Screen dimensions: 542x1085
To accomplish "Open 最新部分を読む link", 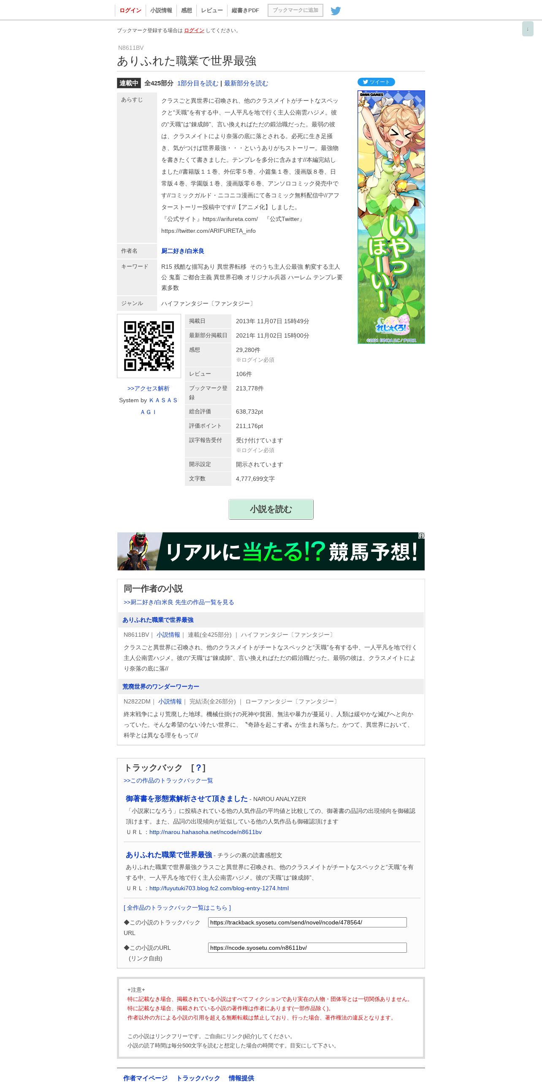I will (x=246, y=83).
